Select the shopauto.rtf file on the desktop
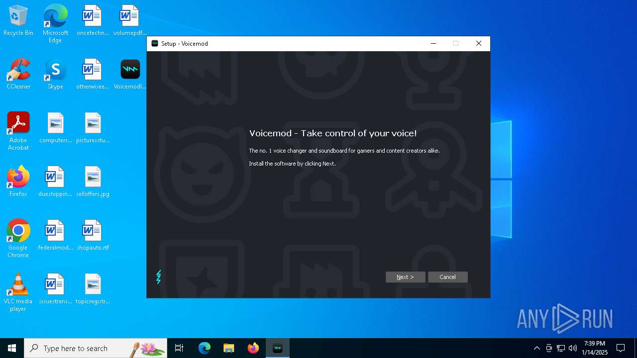Screen dimensions: 637x358 click(x=93, y=236)
